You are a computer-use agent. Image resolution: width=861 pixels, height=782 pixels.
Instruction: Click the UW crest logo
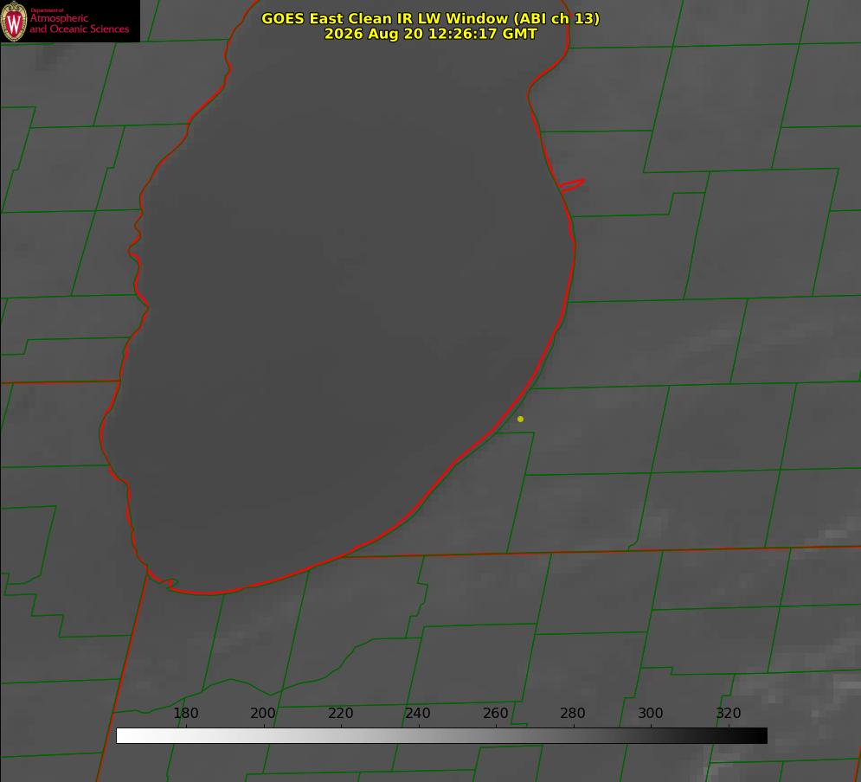tap(14, 21)
